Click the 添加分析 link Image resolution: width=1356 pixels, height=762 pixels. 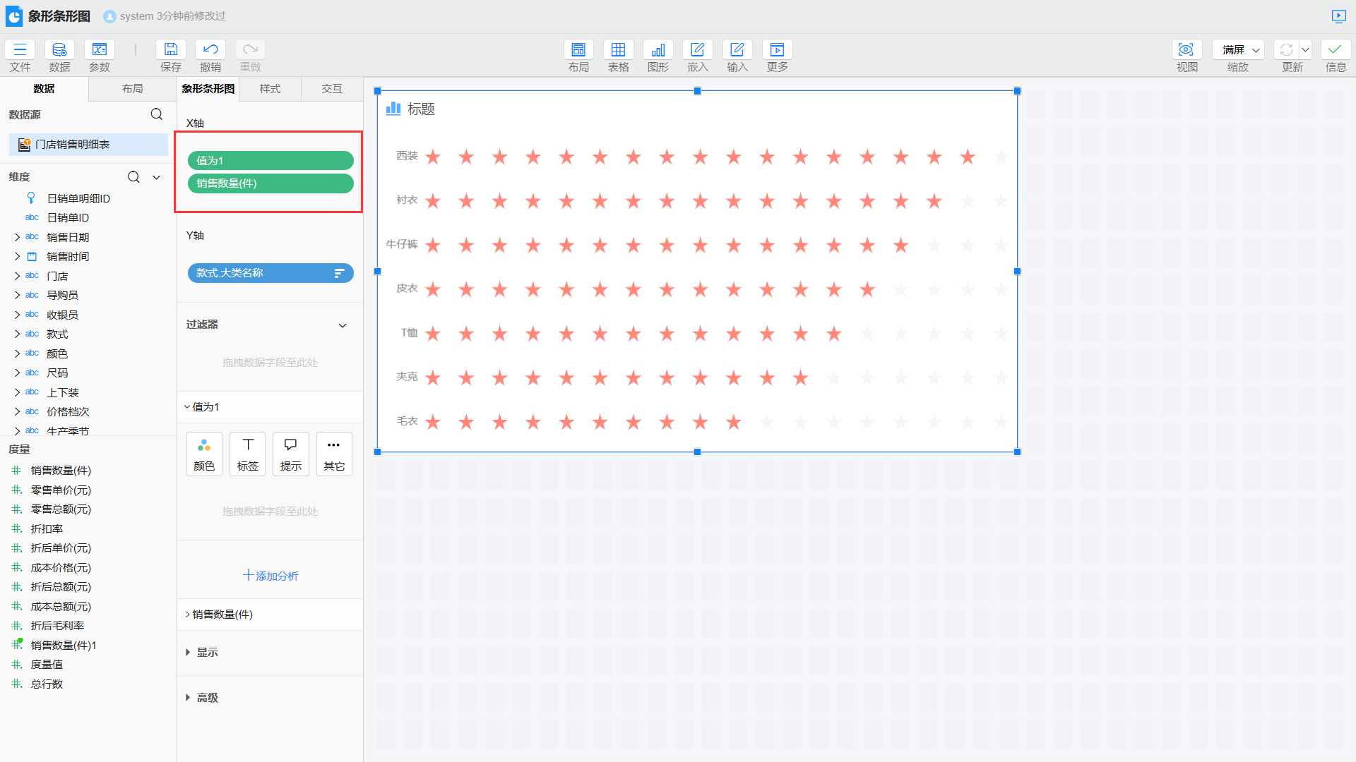pyautogui.click(x=270, y=576)
